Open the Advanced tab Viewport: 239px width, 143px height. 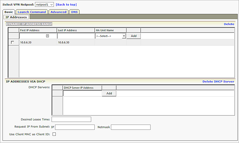point(59,12)
